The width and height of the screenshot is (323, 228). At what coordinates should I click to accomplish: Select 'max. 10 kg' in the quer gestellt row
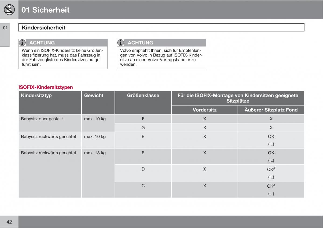click(x=95, y=119)
